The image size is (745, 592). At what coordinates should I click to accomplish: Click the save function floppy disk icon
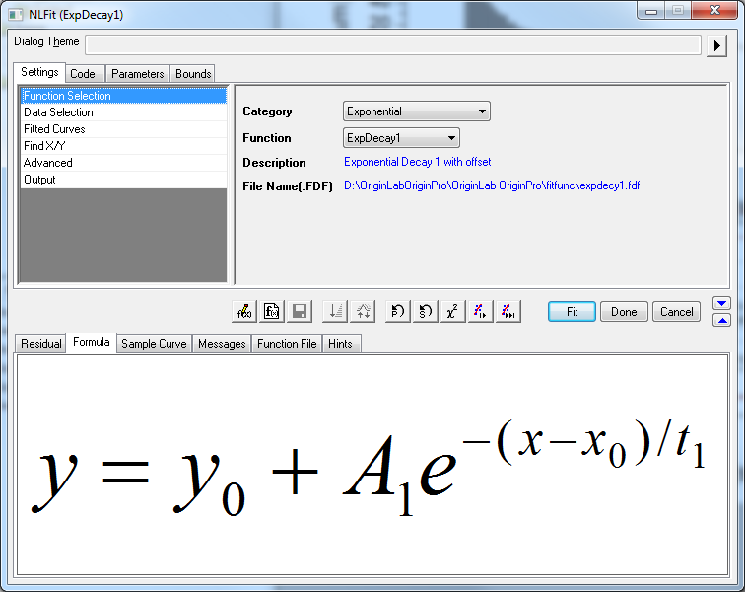tap(300, 311)
